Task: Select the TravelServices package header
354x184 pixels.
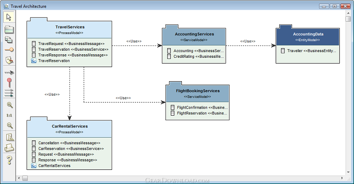Action: tap(69, 30)
